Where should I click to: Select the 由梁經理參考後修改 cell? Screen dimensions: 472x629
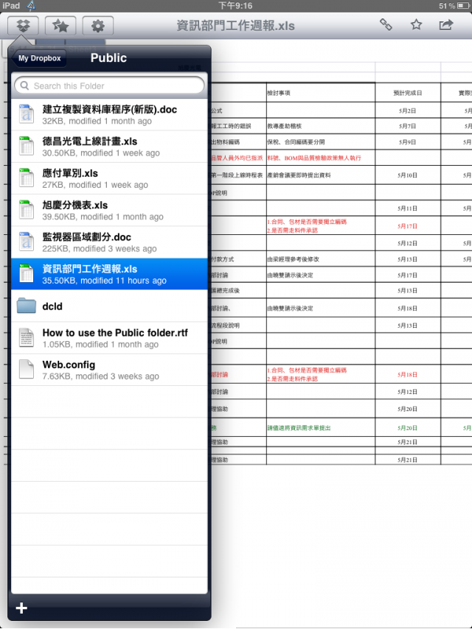click(x=321, y=259)
